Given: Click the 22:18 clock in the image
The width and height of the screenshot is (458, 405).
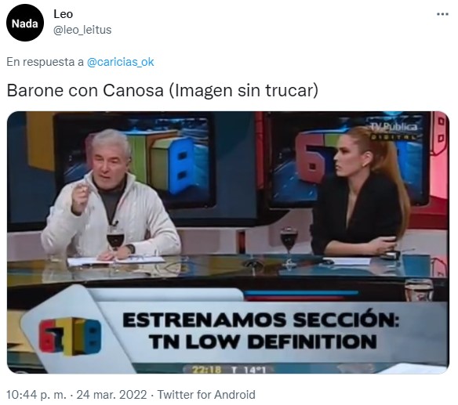Looking at the screenshot, I should click(x=206, y=370).
